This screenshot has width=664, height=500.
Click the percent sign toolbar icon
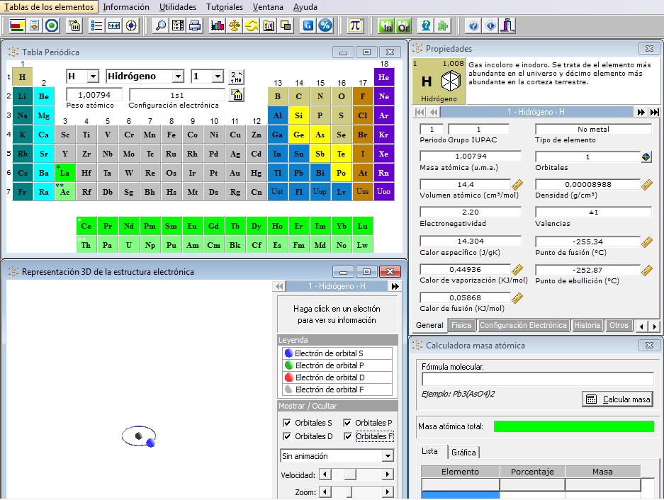pyautogui.click(x=325, y=25)
